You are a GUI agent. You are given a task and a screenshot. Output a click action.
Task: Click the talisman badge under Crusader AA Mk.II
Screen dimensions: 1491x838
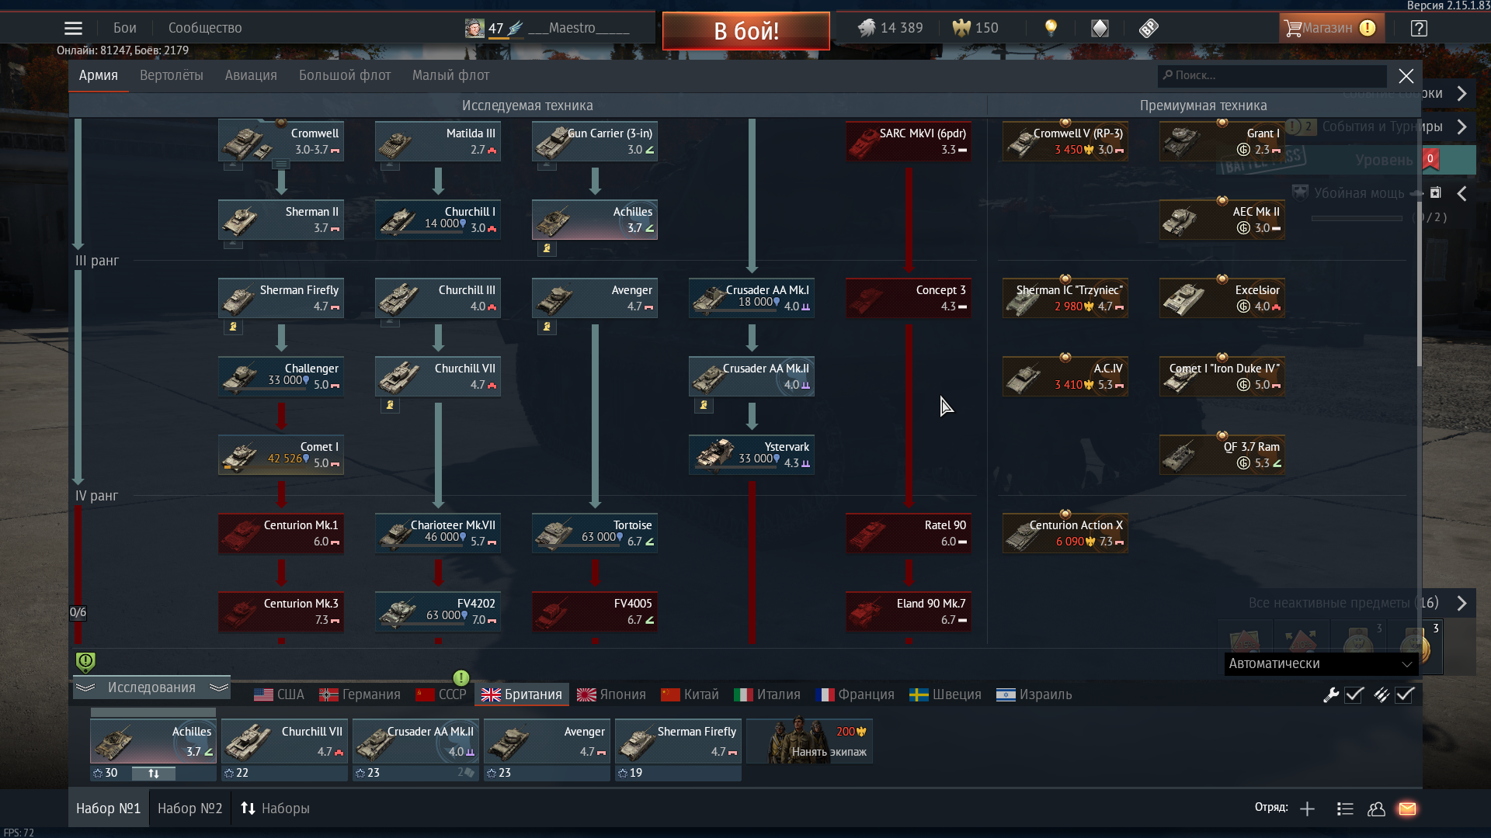[x=704, y=405]
